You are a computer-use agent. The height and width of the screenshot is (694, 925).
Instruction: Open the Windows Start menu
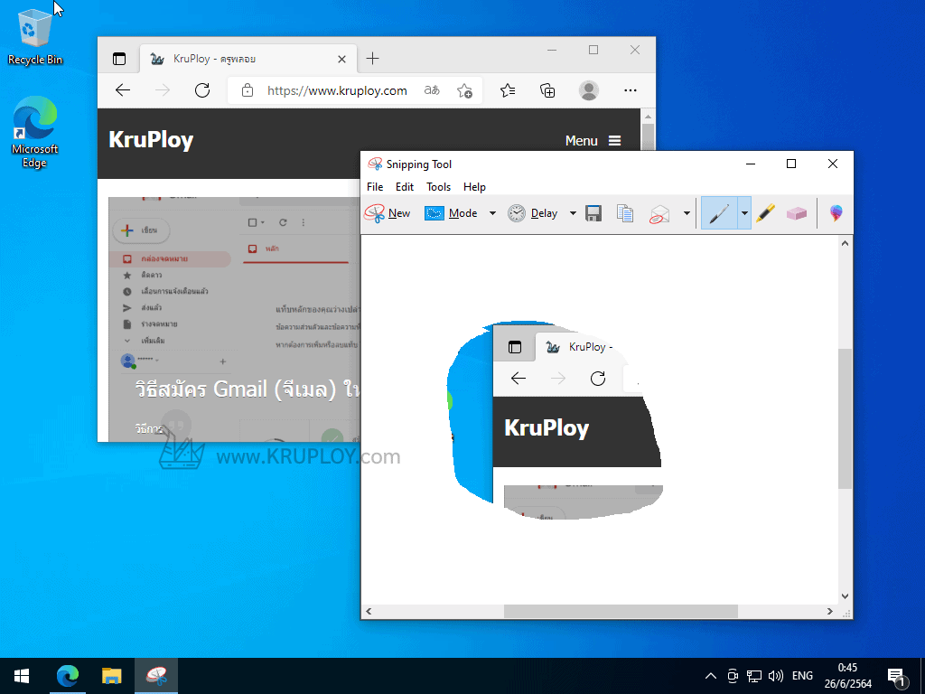click(x=22, y=676)
